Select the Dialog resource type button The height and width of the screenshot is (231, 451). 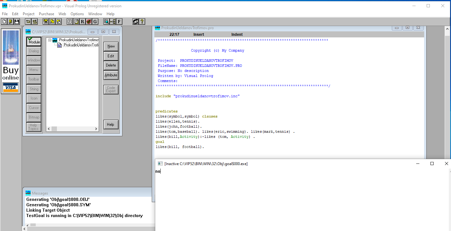coord(34,51)
